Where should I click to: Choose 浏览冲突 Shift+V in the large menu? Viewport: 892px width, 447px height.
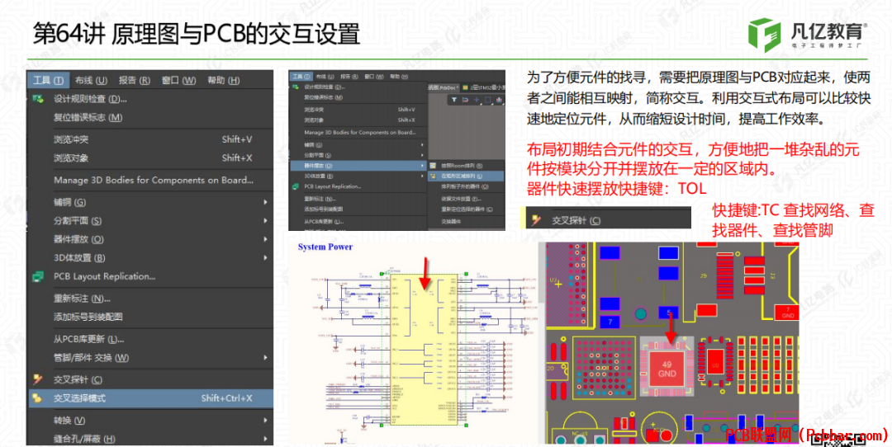150,139
